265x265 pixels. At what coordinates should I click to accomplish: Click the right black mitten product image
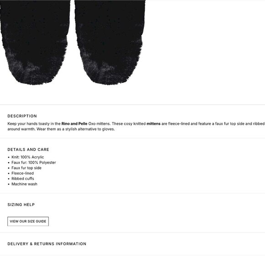tap(110, 42)
